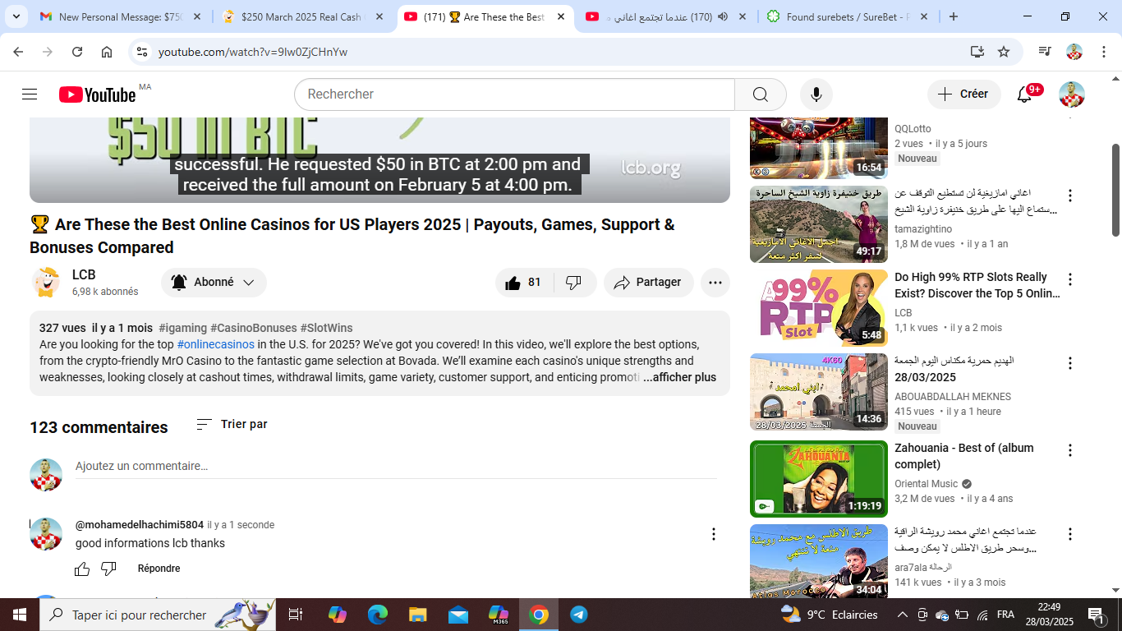Open more actions menu beside Partager

click(715, 283)
